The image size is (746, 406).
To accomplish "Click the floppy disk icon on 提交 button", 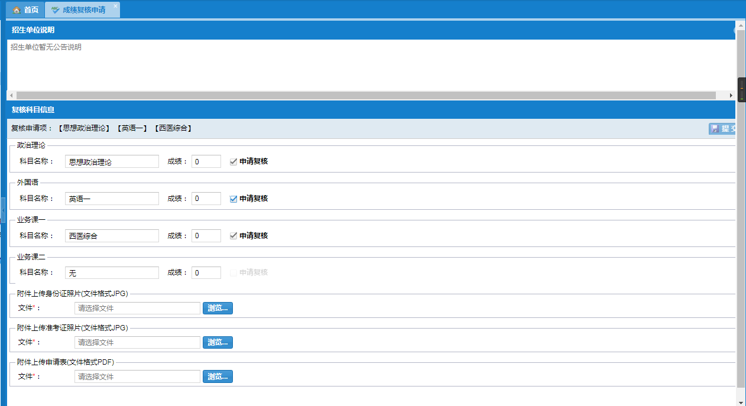I will coord(715,129).
